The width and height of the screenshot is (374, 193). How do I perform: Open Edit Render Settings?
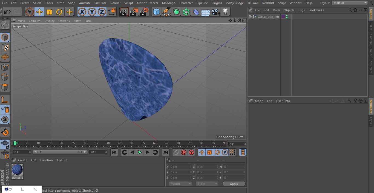tap(144, 12)
